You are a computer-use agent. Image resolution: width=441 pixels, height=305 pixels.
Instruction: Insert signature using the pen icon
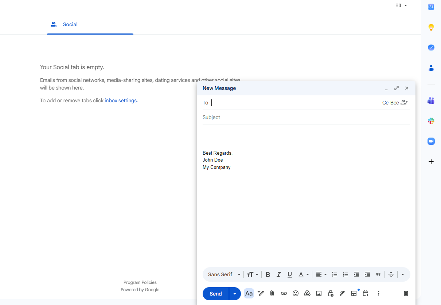point(342,293)
